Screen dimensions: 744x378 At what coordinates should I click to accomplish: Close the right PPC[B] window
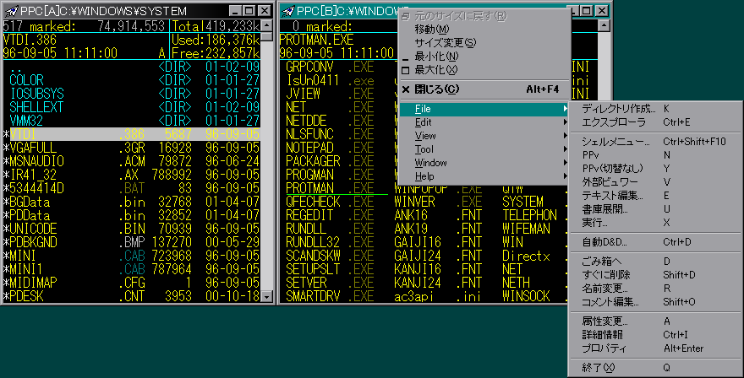tap(602, 10)
